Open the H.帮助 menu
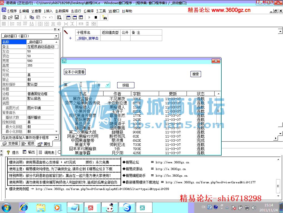 tap(127, 11)
